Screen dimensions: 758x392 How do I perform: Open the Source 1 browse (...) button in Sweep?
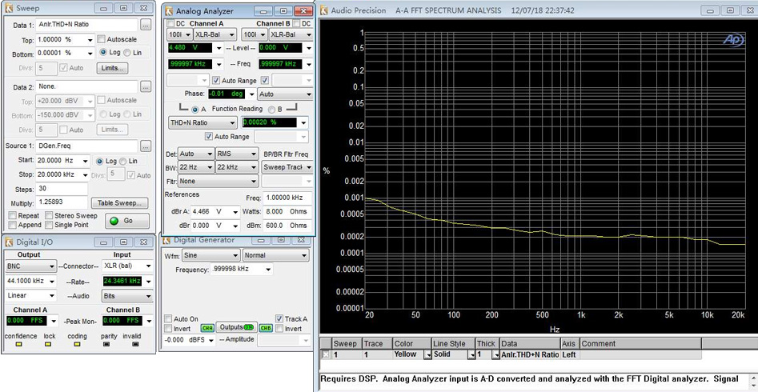click(146, 146)
